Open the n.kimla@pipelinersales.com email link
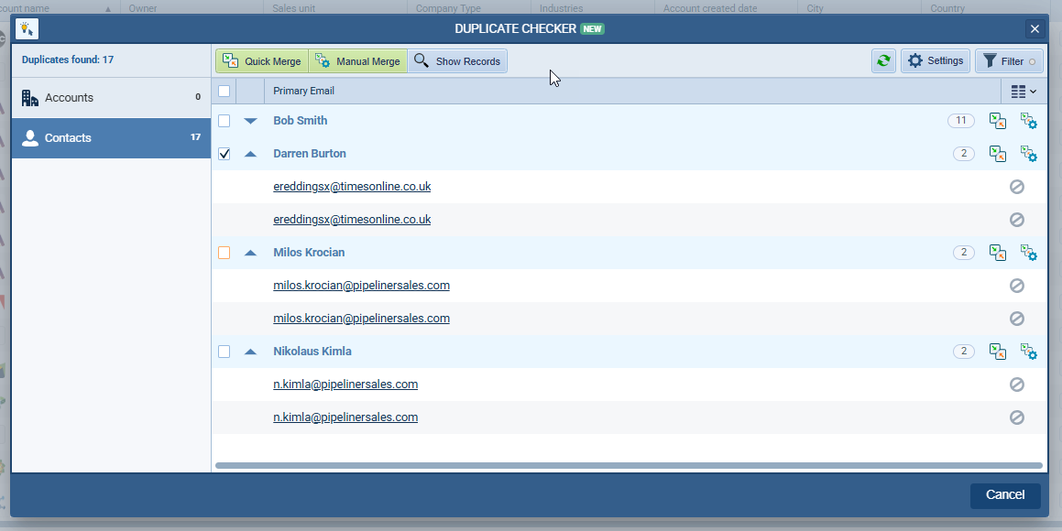 pos(345,384)
